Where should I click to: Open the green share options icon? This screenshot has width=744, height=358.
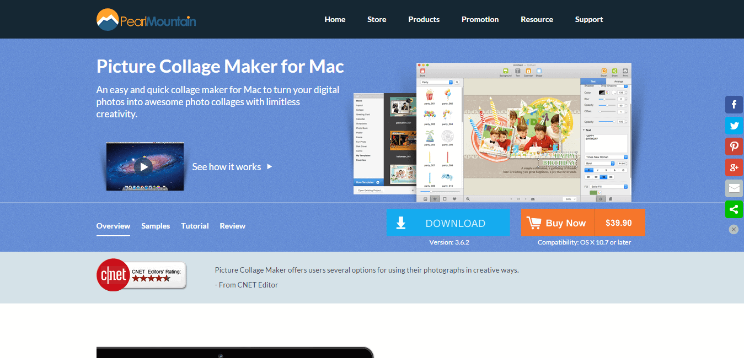click(734, 209)
